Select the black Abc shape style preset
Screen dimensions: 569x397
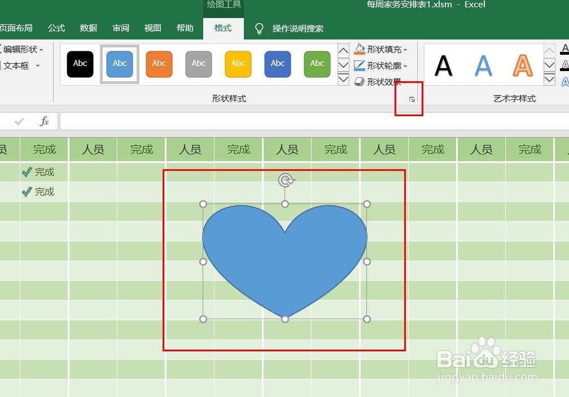[80, 64]
